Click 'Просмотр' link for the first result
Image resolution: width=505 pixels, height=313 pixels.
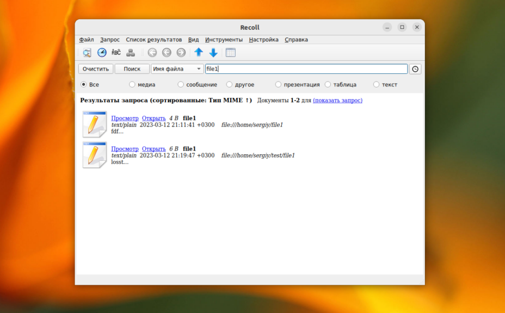pyautogui.click(x=125, y=118)
